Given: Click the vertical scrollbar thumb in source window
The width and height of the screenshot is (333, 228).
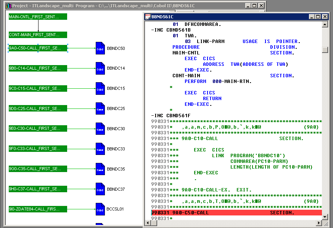Looking at the screenshot, I should [325, 50].
